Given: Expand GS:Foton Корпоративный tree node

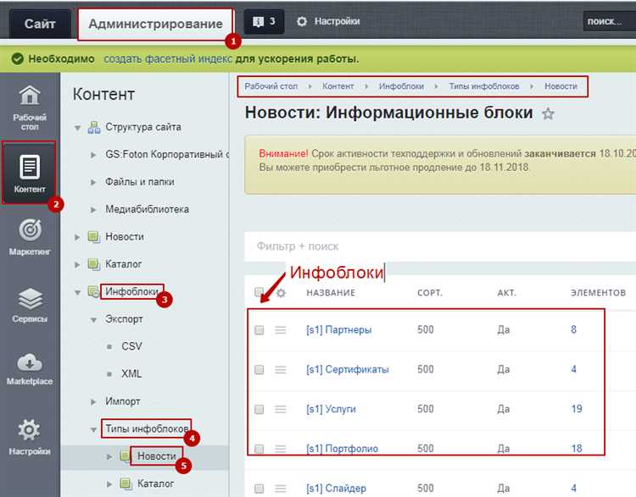Looking at the screenshot, I should point(93,155).
